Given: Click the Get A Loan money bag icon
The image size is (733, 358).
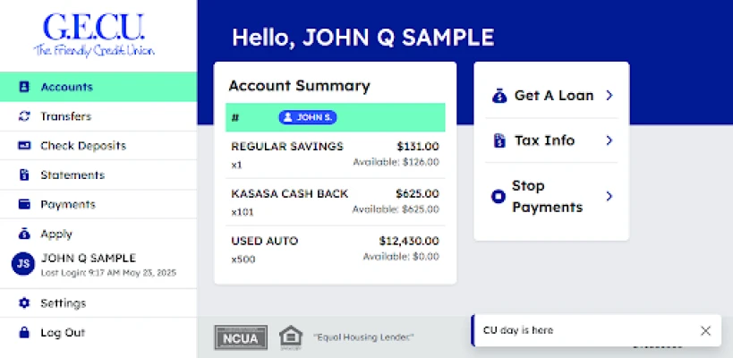Looking at the screenshot, I should (x=499, y=96).
